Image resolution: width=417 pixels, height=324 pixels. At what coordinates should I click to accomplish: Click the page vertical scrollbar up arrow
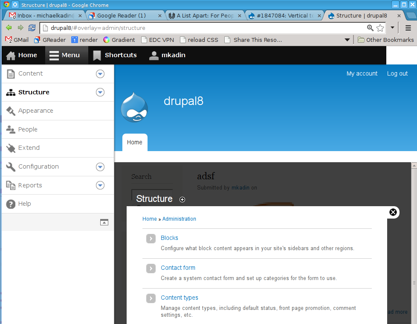(x=414, y=166)
